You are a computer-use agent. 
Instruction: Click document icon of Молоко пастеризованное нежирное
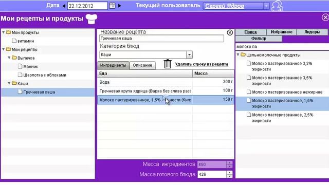click(x=249, y=91)
